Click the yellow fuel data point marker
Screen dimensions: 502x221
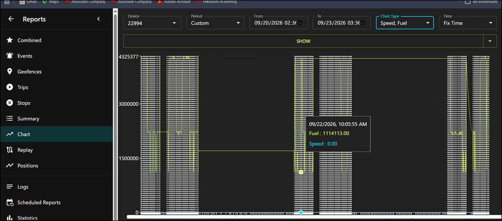(301, 172)
